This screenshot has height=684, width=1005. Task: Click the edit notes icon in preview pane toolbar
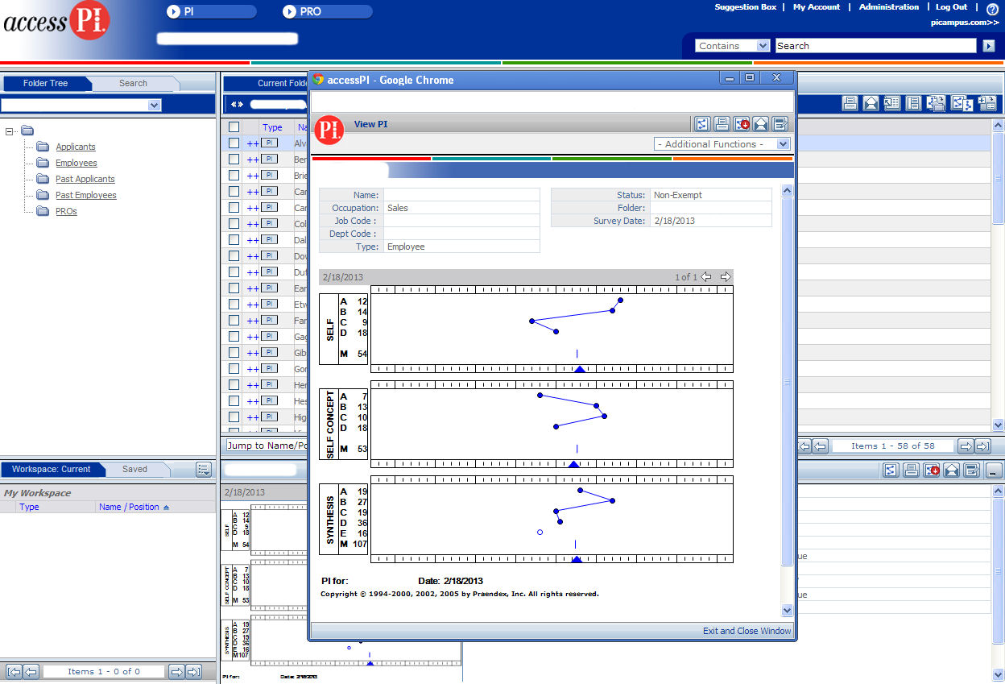point(972,470)
